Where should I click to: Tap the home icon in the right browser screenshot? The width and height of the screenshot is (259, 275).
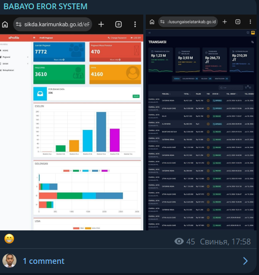152,22
